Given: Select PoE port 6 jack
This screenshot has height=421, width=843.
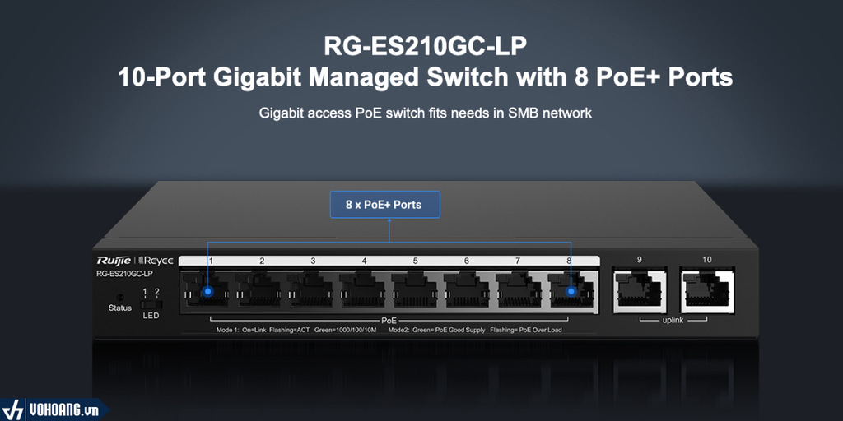Looking at the screenshot, I should (467, 290).
